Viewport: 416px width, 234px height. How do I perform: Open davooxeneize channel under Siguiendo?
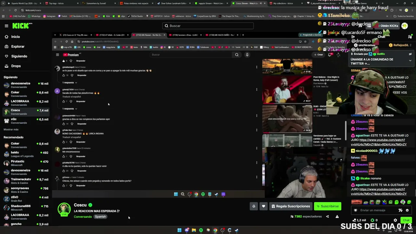point(26,85)
